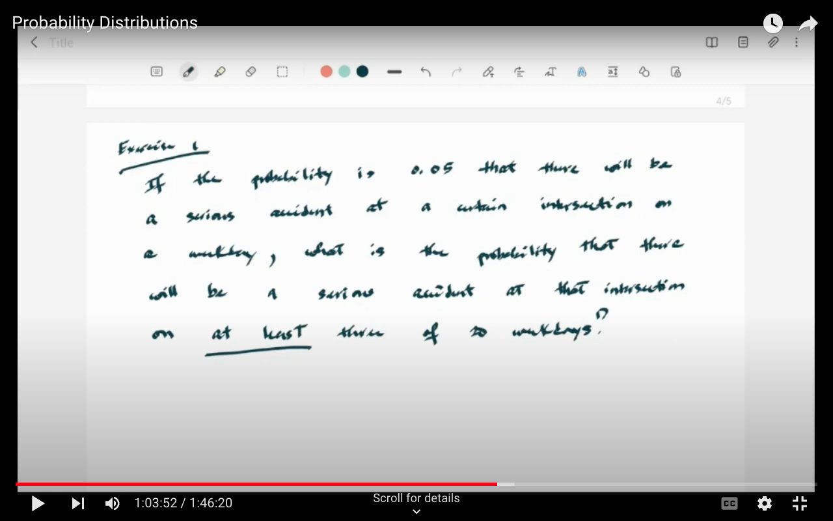
Task: Toggle the screen lock icon
Action: click(x=676, y=72)
